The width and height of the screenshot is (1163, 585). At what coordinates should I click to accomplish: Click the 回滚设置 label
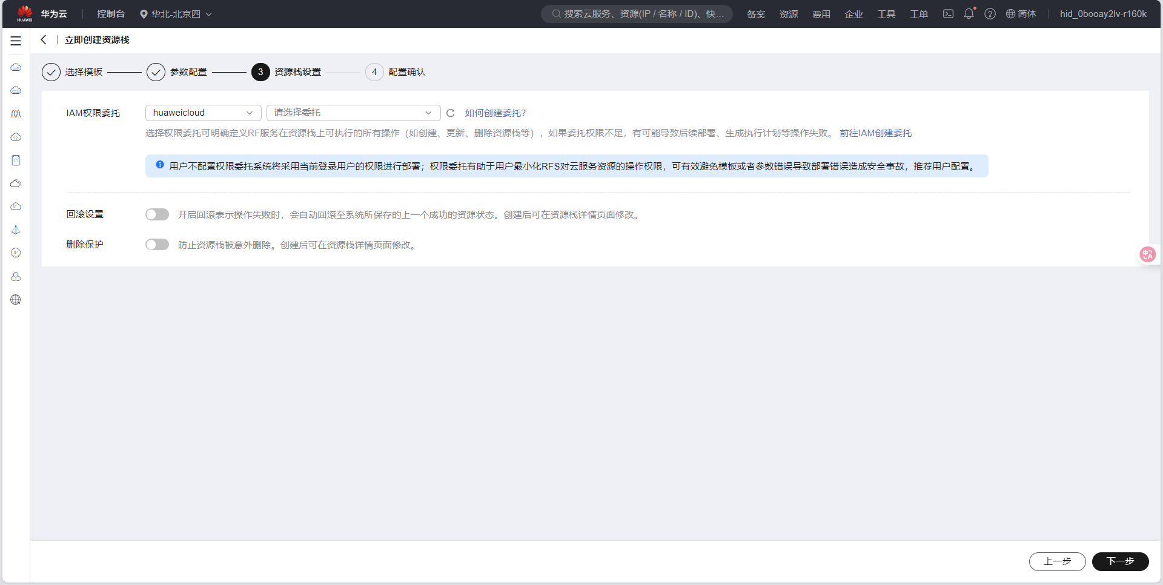[85, 214]
